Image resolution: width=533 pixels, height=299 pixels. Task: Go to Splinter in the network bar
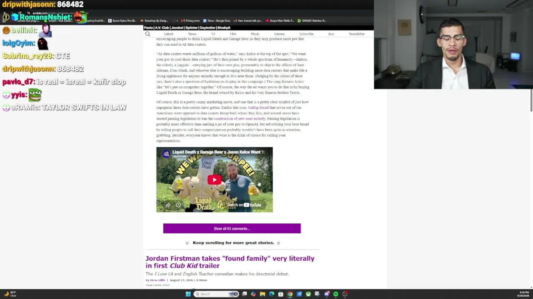(192, 28)
